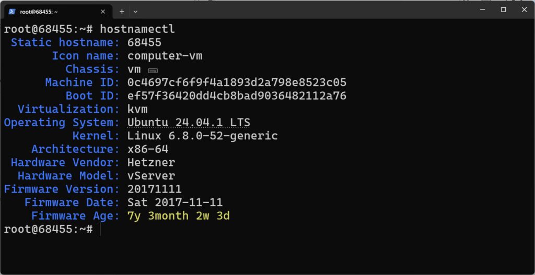Click the Hetzner hardware vendor value

[x=151, y=163]
